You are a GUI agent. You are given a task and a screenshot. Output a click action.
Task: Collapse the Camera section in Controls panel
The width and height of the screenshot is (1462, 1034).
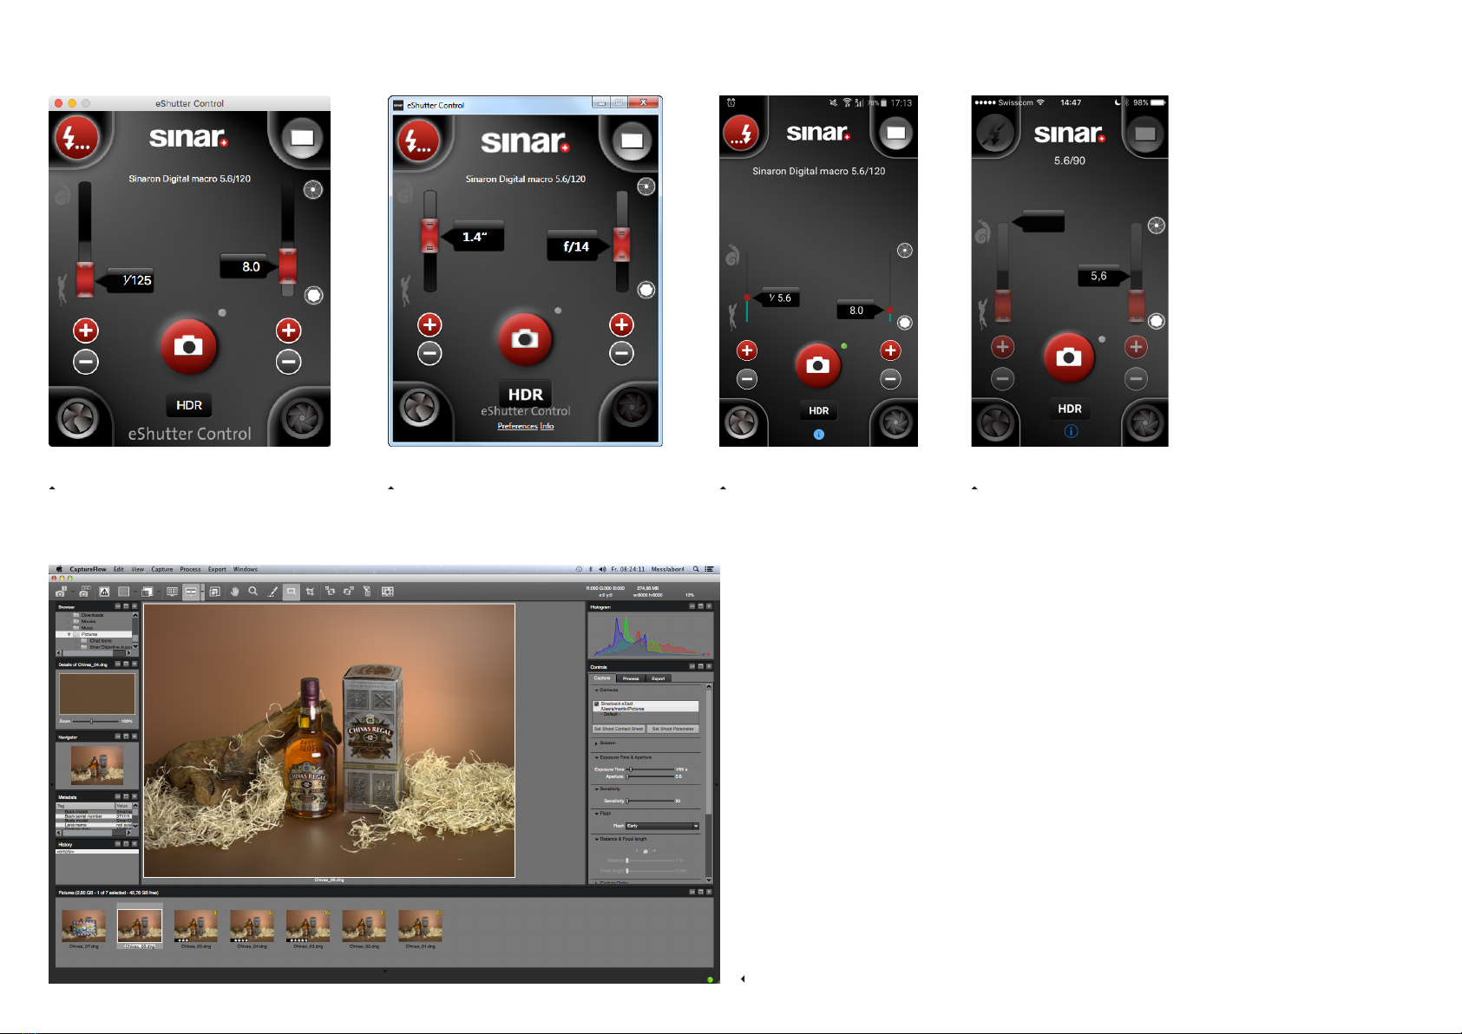click(597, 690)
